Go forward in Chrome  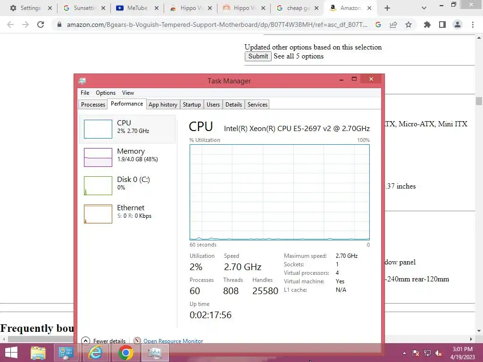[25, 25]
